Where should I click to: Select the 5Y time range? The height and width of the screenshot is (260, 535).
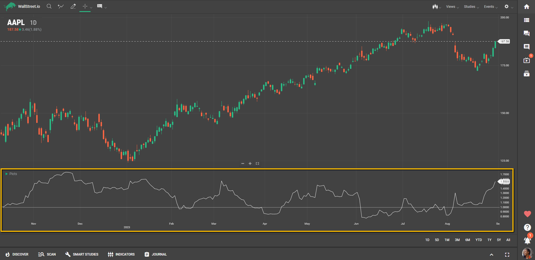[499, 240]
